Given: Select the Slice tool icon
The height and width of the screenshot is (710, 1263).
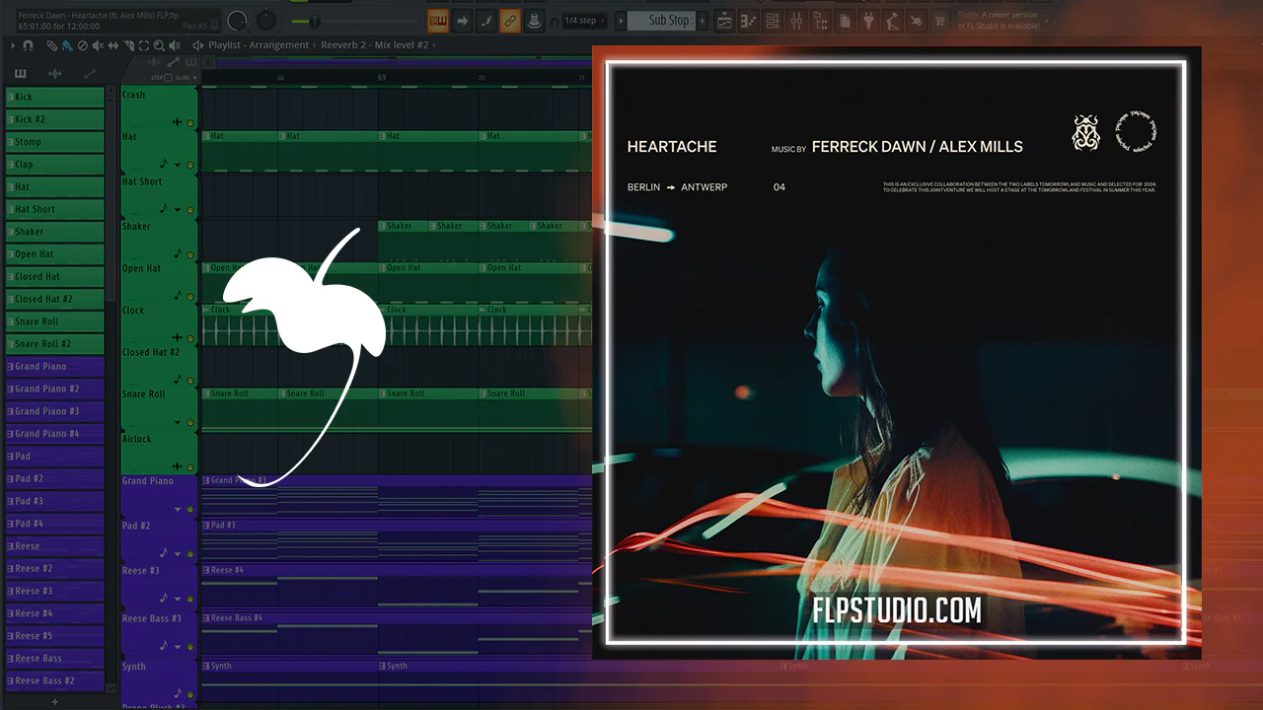Looking at the screenshot, I should coord(129,45).
